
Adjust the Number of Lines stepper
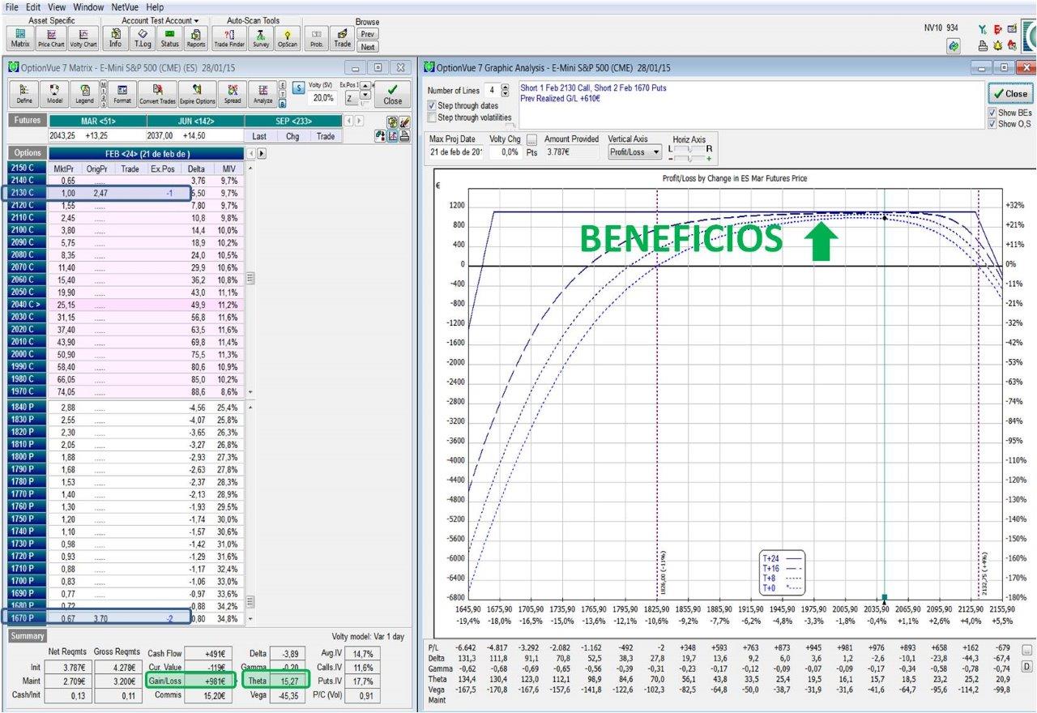[x=506, y=90]
